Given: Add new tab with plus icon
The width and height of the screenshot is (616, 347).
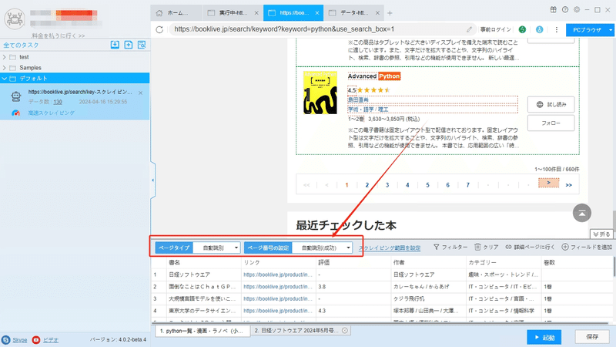Looking at the screenshot, I should (x=390, y=13).
